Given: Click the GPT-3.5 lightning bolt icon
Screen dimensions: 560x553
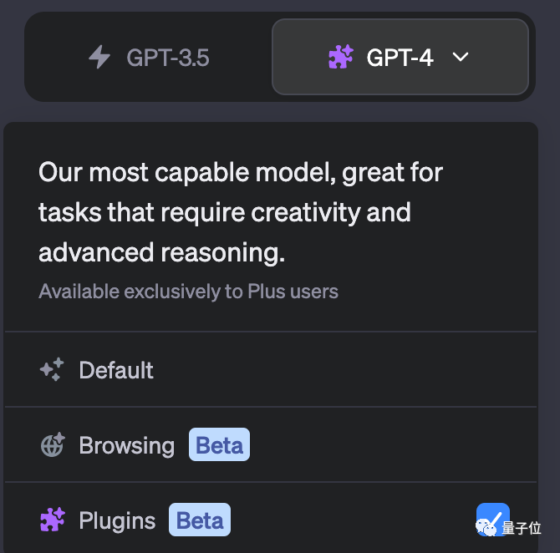Looking at the screenshot, I should 99,57.
